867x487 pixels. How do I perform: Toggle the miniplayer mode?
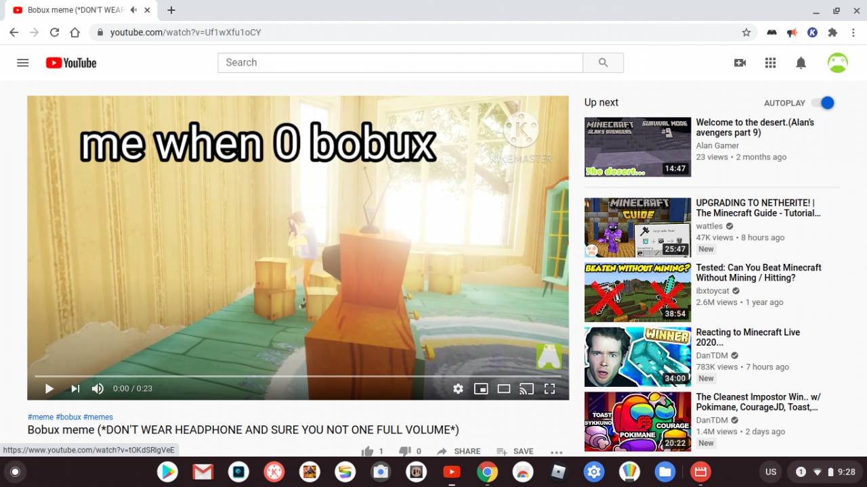(x=481, y=388)
